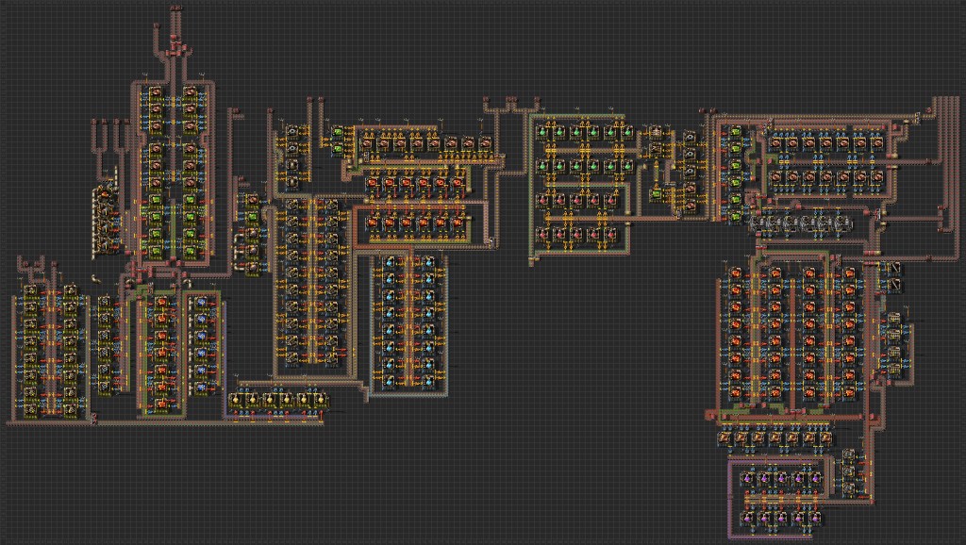Click top-right green science pack assembler

(x=627, y=132)
